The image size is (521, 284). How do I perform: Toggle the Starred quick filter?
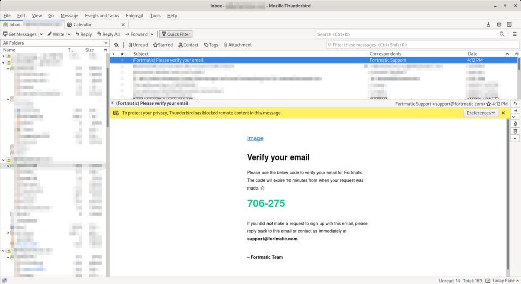pos(163,45)
